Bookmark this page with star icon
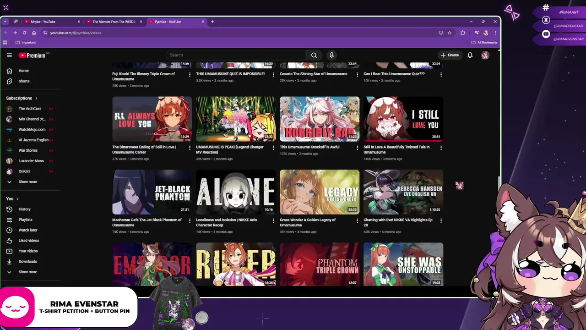This screenshot has height=330, width=586. tap(450, 33)
